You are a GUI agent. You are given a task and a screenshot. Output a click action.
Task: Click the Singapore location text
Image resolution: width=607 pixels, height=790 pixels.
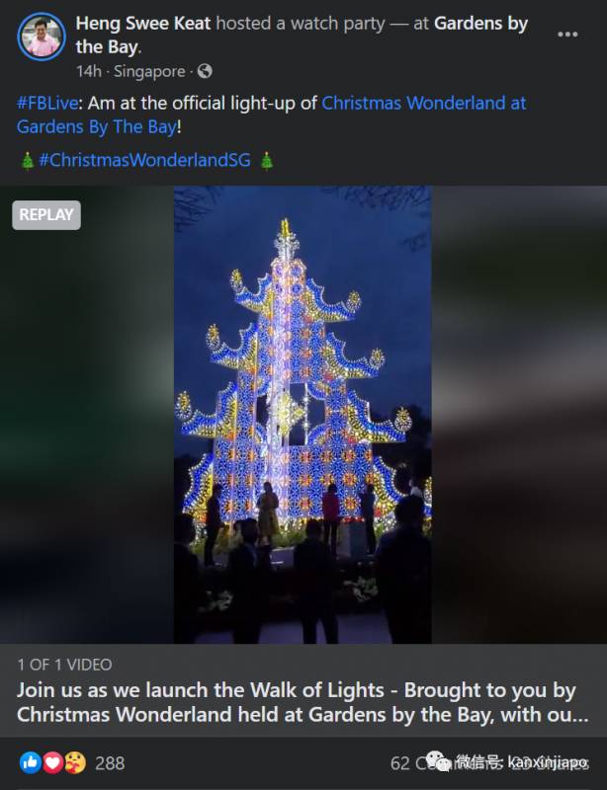tap(149, 71)
